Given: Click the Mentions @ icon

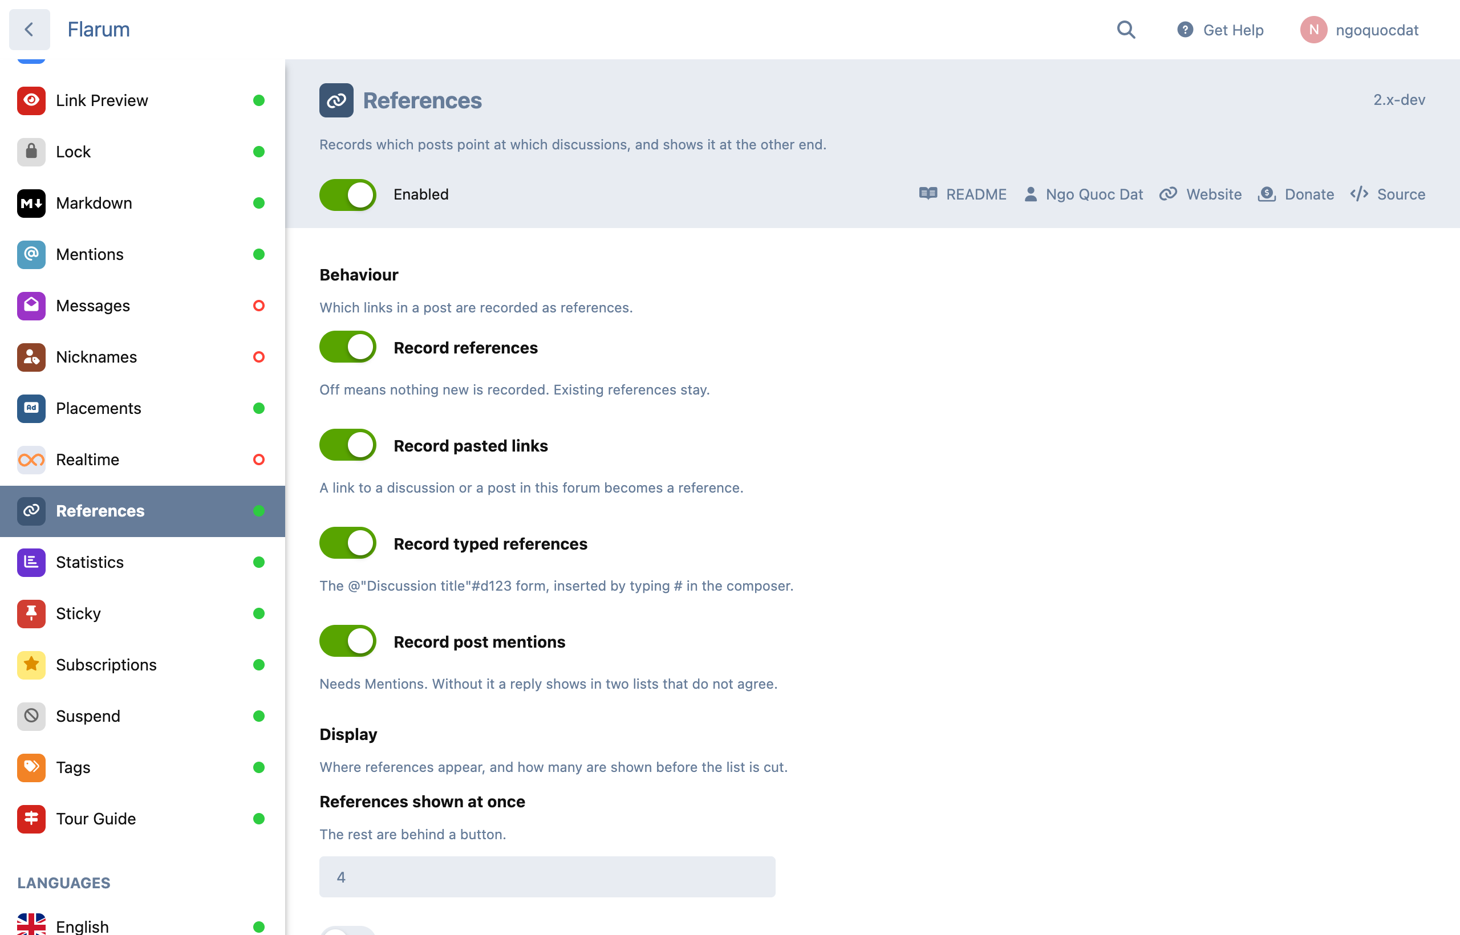Looking at the screenshot, I should (31, 254).
